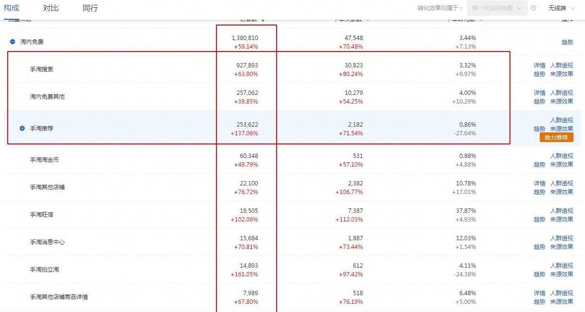This screenshot has width=585, height=312.
Task: View 趋势 for 手淘拍立淘
Action: point(539,274)
